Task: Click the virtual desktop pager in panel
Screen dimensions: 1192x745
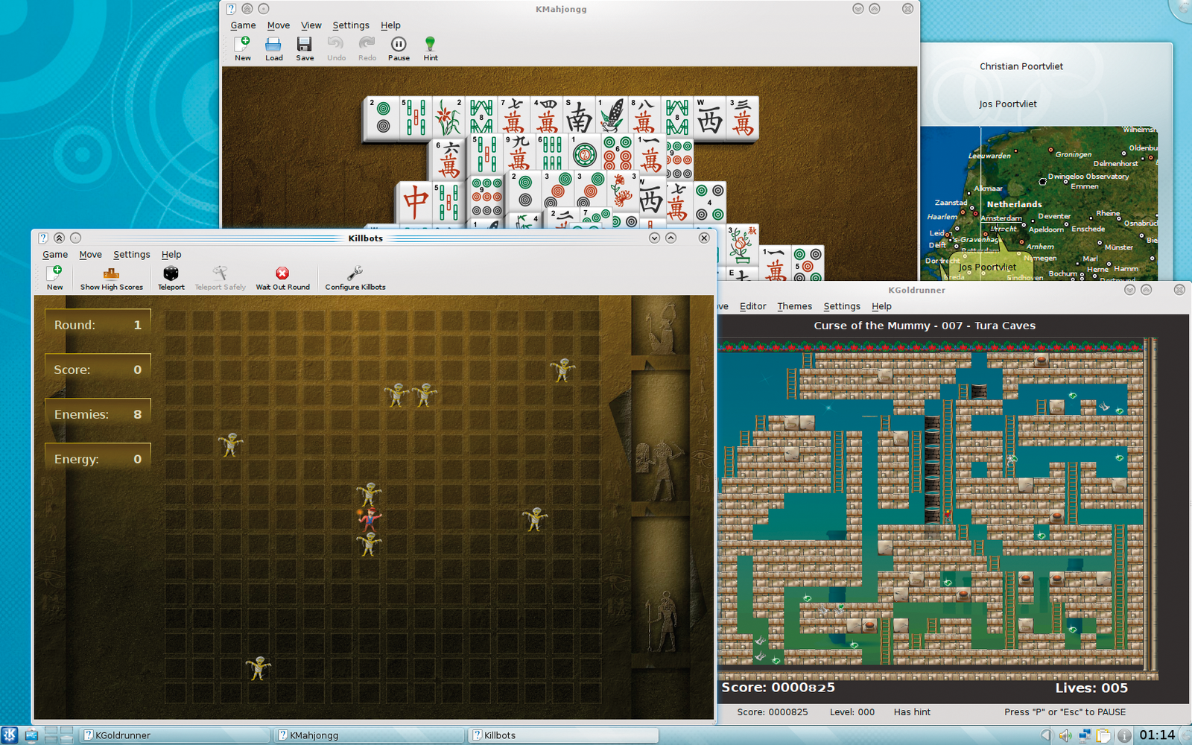Action: tap(58, 735)
